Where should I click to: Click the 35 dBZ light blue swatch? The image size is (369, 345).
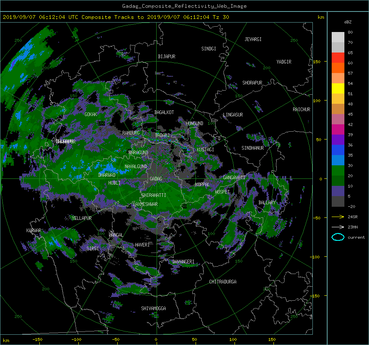pos(338,160)
